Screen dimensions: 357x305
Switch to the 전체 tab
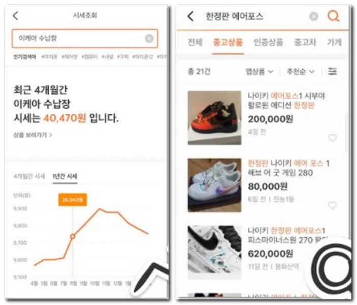[195, 42]
